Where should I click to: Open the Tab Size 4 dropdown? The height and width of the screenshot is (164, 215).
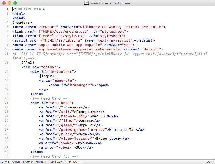coord(57,162)
